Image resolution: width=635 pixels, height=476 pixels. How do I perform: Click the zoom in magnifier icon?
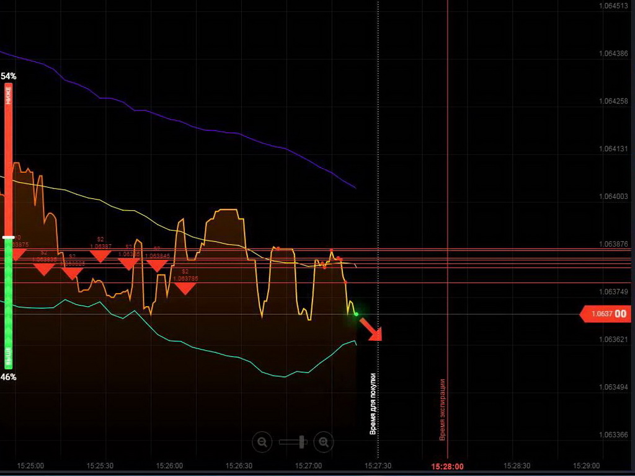pyautogui.click(x=323, y=442)
